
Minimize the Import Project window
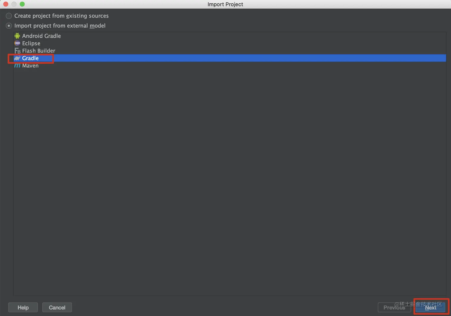pyautogui.click(x=14, y=4)
